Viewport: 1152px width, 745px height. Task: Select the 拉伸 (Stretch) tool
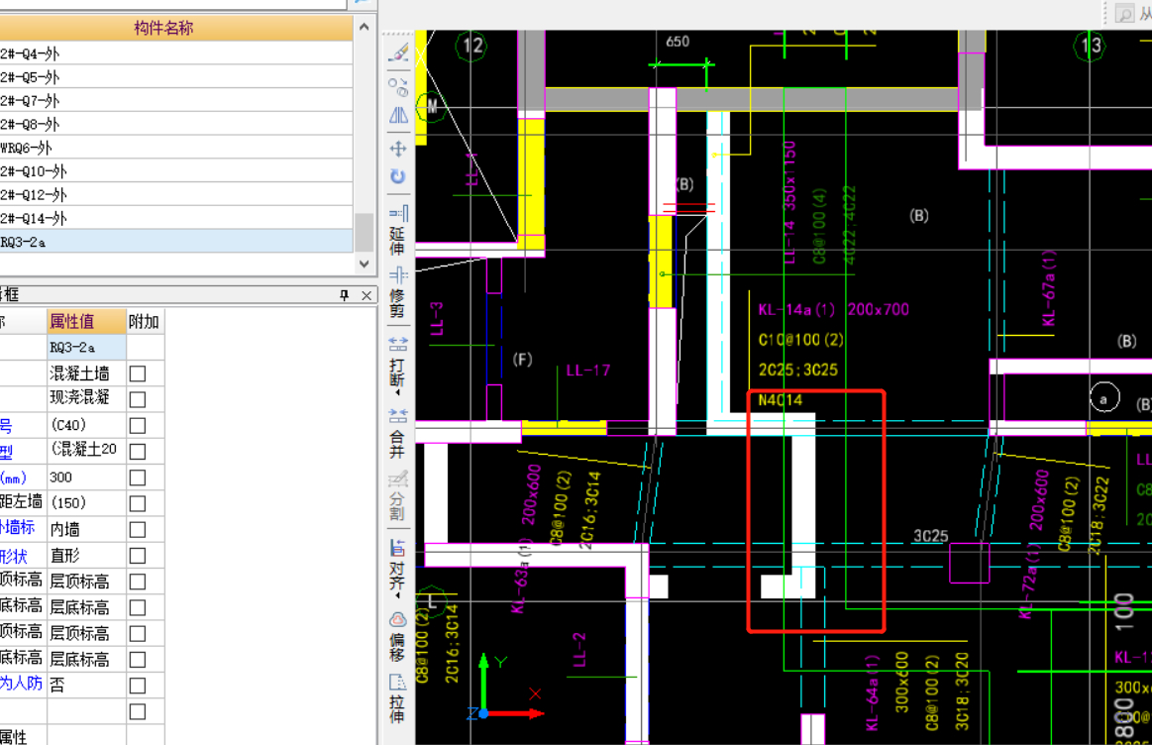click(x=397, y=698)
